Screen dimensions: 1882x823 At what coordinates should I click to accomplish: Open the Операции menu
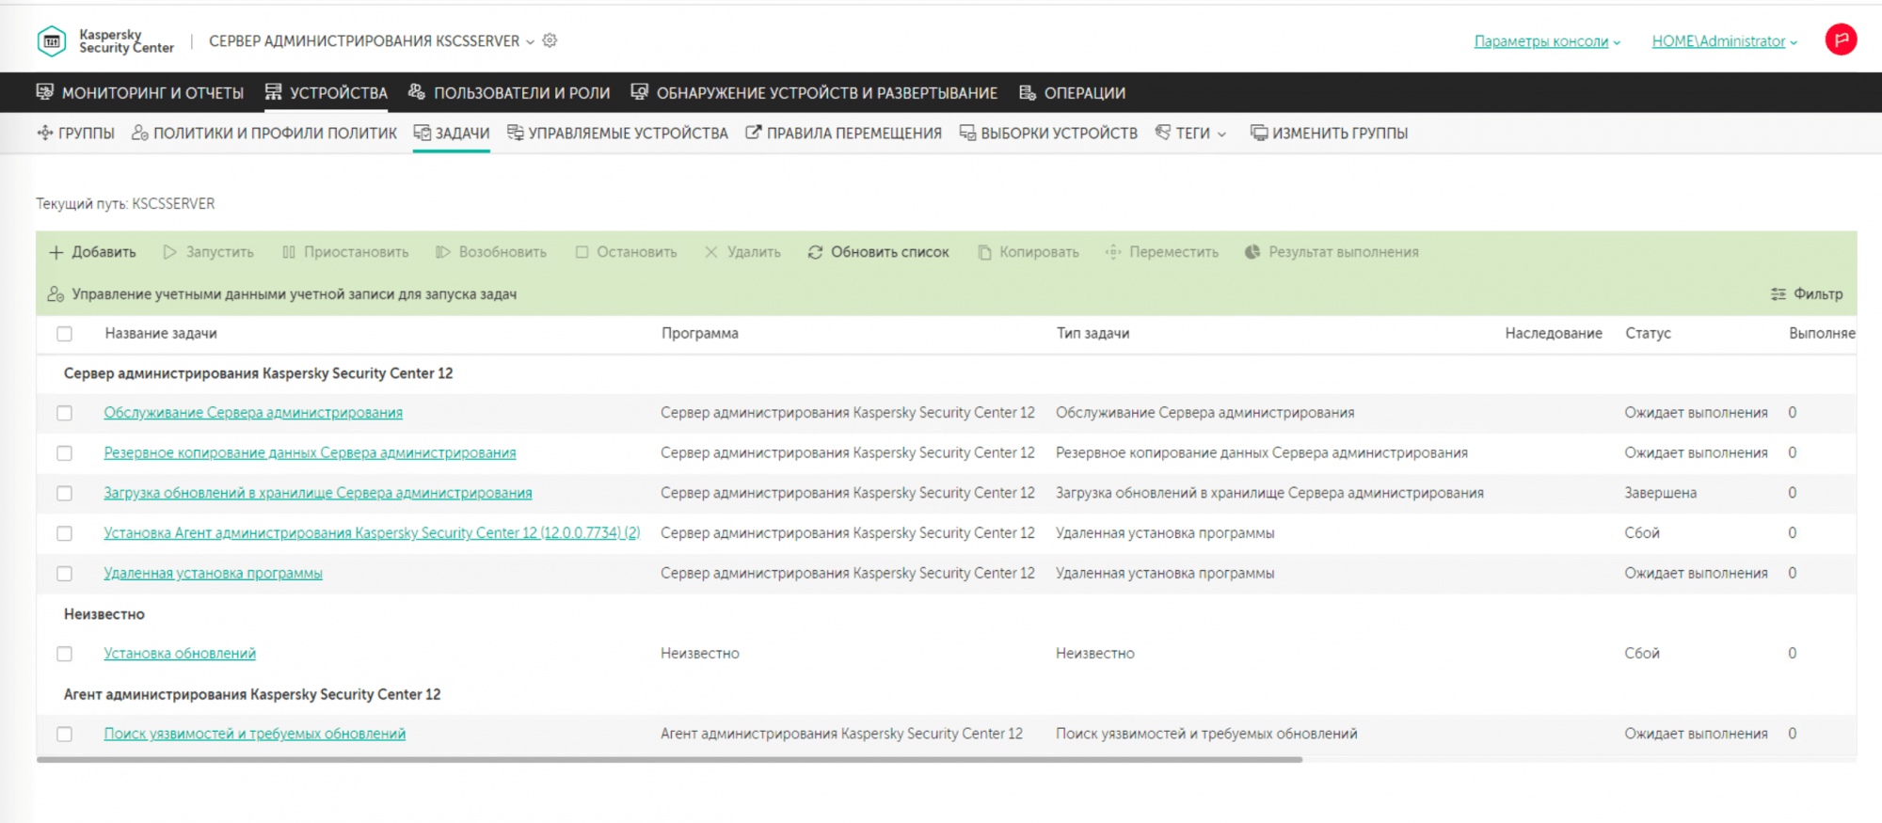[1073, 92]
